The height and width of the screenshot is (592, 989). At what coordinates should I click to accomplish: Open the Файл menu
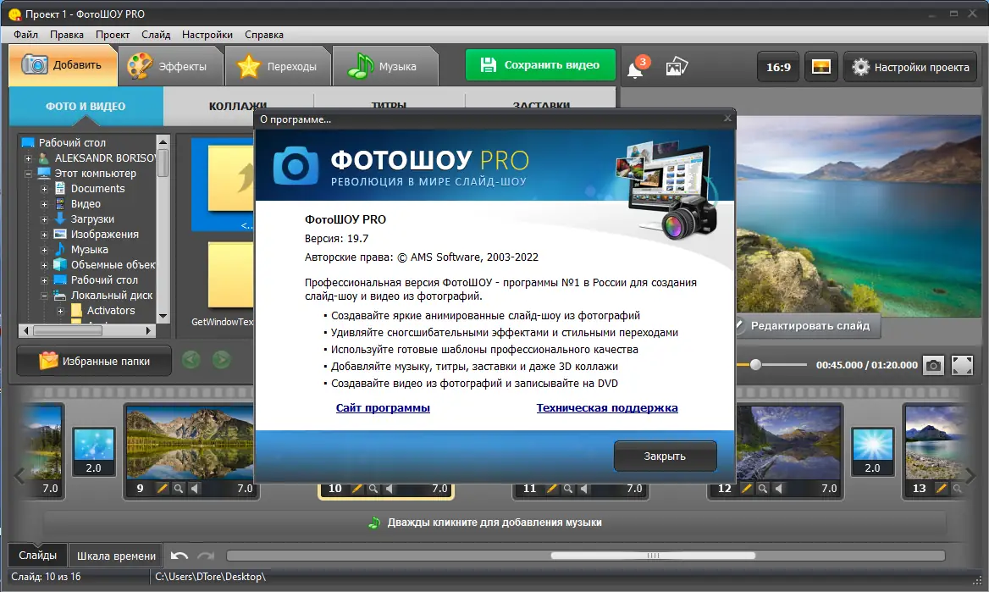click(26, 35)
